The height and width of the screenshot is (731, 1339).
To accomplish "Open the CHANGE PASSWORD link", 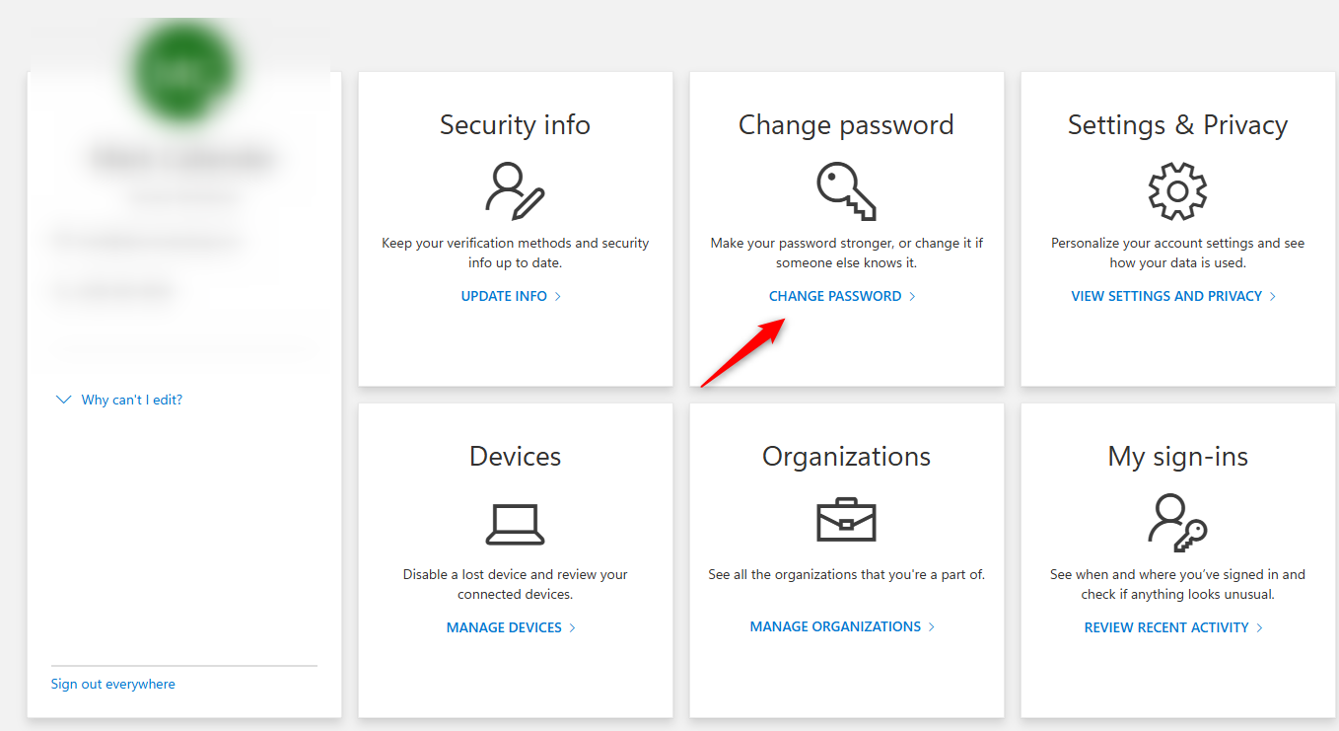I will coord(835,296).
